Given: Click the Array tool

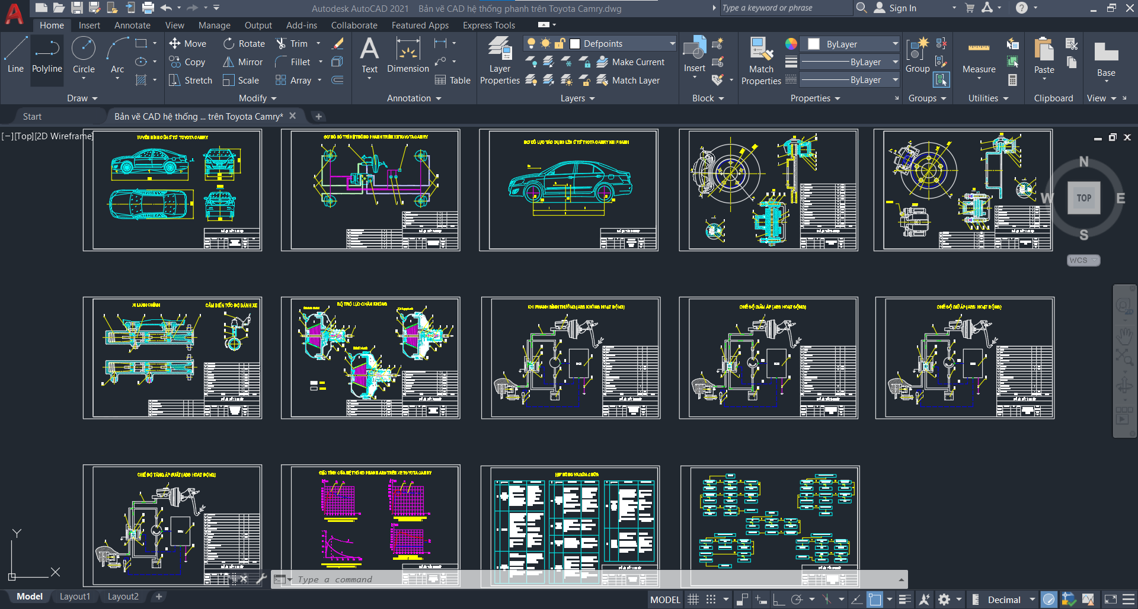Looking at the screenshot, I should (x=293, y=80).
